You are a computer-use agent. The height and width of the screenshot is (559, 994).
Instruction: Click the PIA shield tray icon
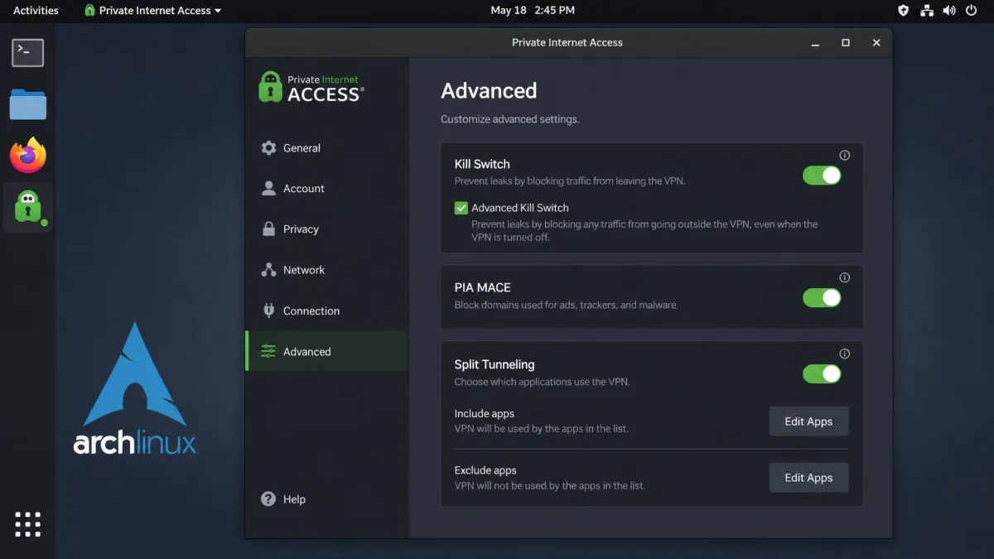(x=904, y=11)
